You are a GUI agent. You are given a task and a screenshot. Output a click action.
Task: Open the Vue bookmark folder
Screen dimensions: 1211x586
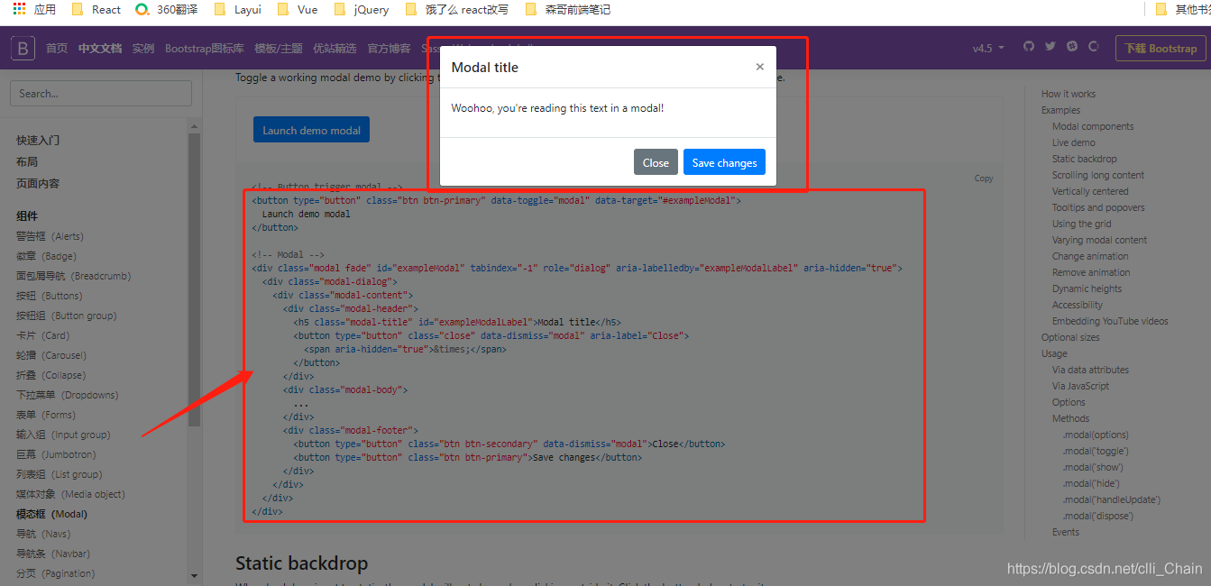298,9
